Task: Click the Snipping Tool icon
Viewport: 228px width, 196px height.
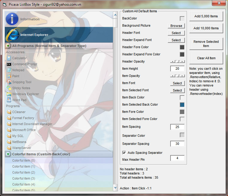Action: click(x=9, y=82)
